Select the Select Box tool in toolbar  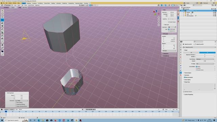(x=2, y=11)
